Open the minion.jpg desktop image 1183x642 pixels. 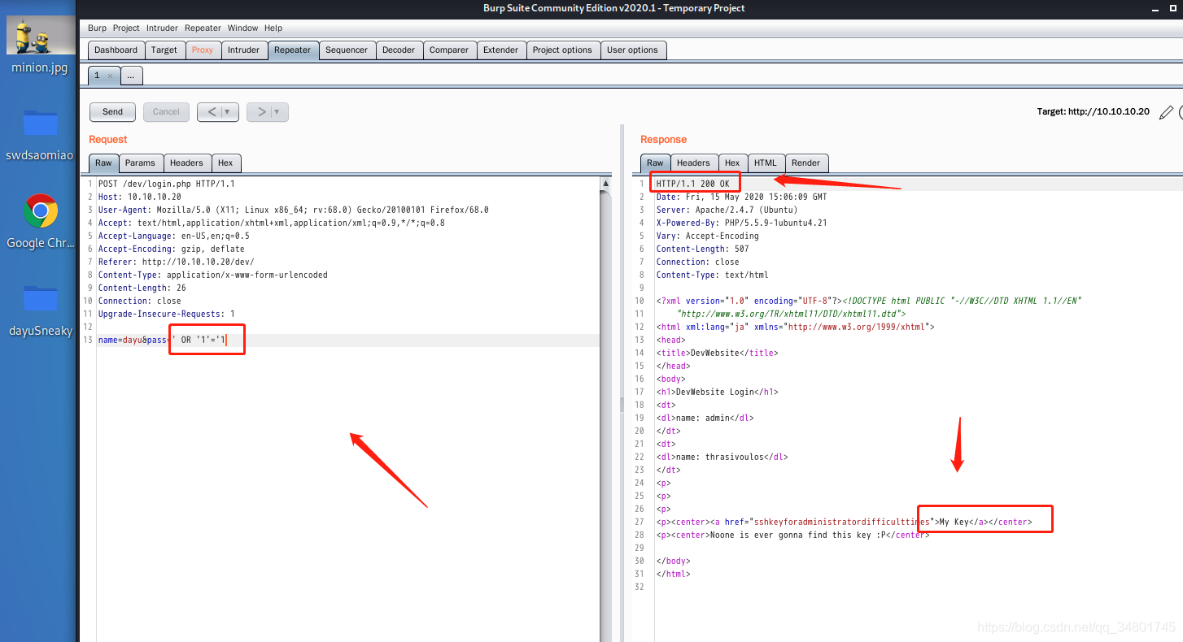pyautogui.click(x=39, y=45)
